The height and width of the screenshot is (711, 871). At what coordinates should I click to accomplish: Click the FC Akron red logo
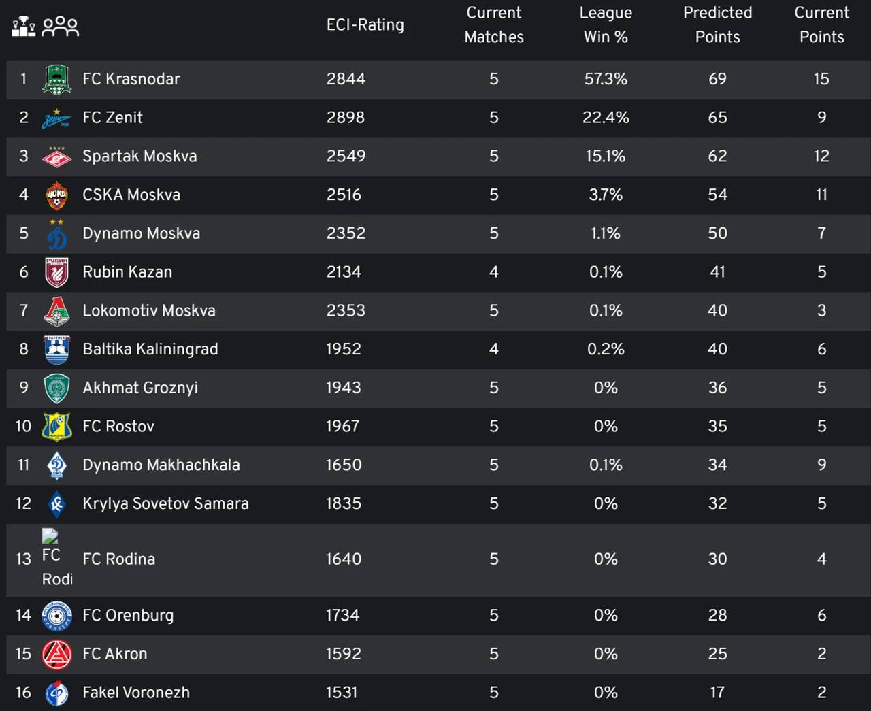(x=57, y=655)
